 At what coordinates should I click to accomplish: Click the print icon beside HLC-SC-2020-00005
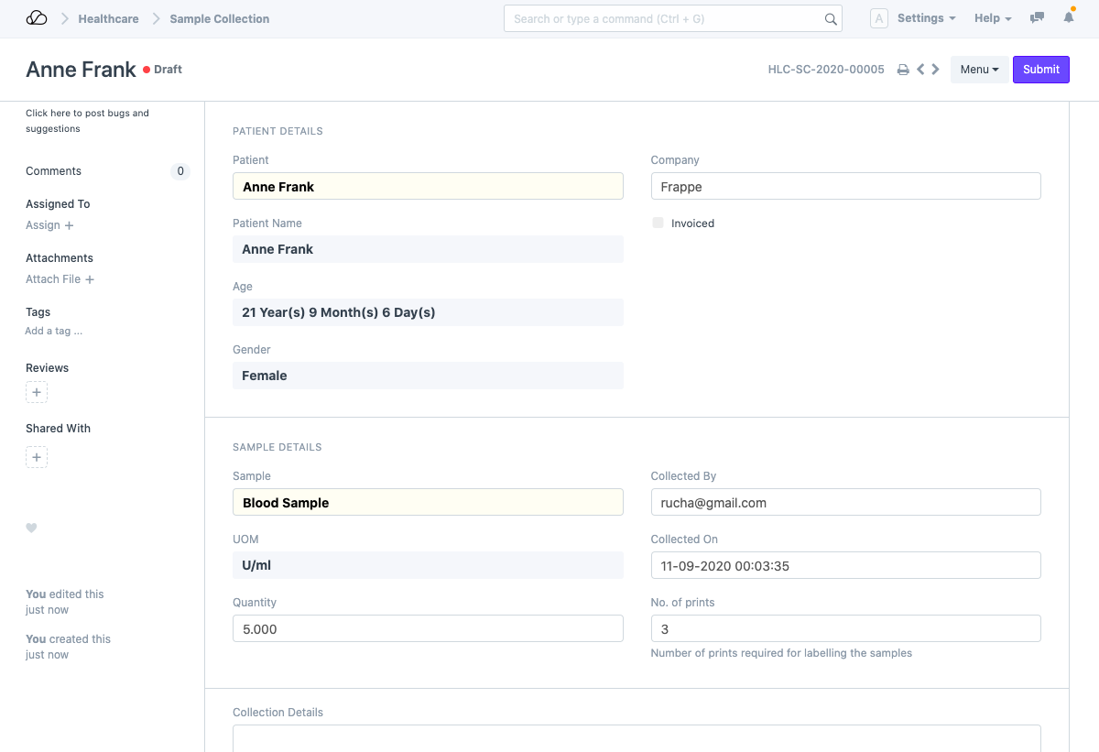[903, 69]
